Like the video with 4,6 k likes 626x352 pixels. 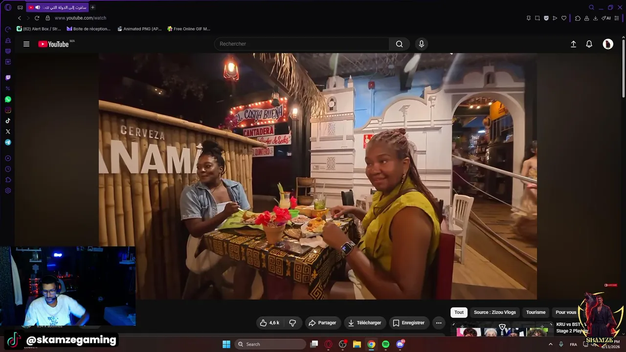[269, 323]
